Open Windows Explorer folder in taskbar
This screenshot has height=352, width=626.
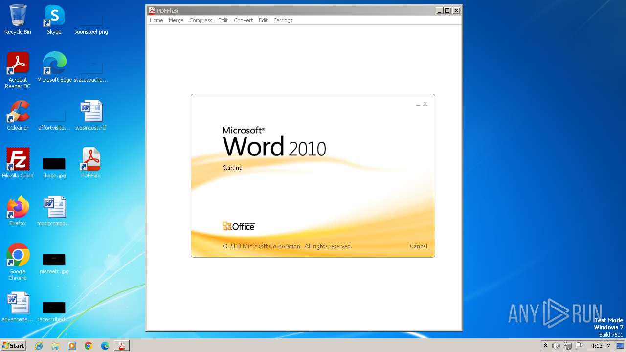55,346
